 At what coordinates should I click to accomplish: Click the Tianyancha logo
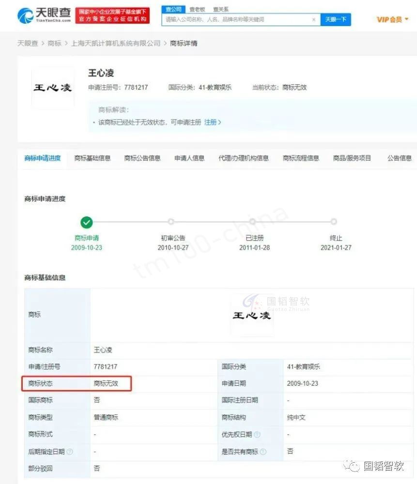[x=44, y=15]
